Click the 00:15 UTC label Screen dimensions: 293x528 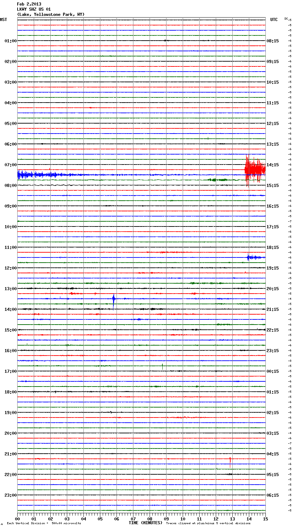click(x=273, y=371)
